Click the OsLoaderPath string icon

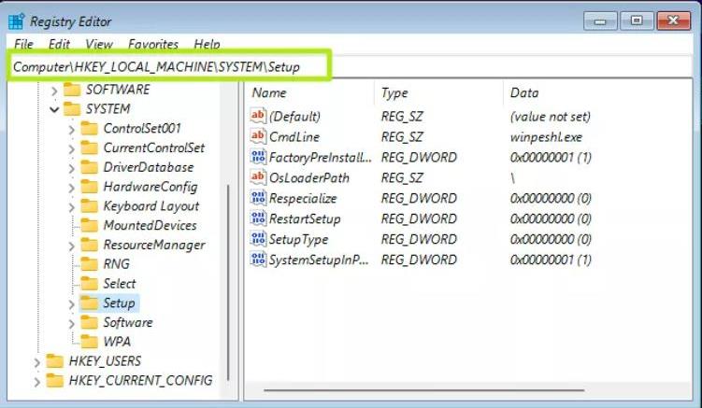coord(258,177)
